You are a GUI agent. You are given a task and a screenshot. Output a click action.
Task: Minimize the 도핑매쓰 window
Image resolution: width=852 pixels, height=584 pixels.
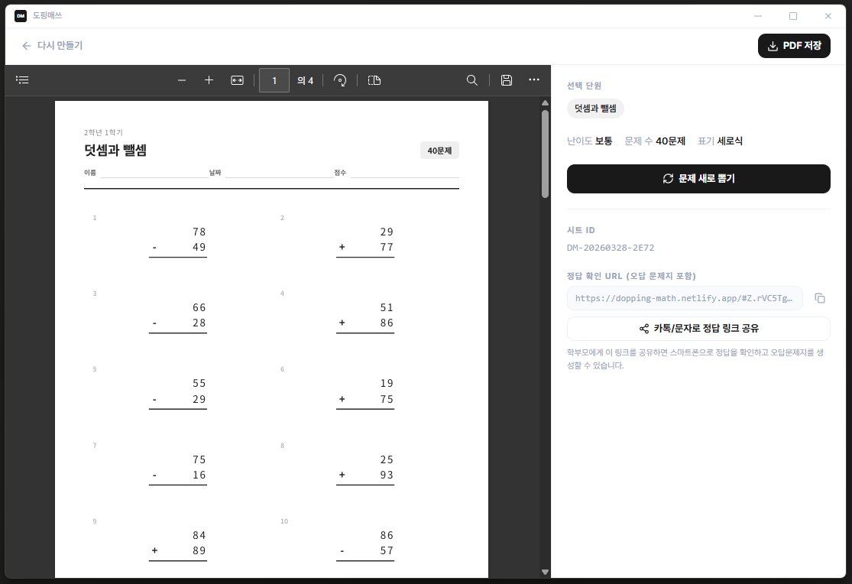click(x=758, y=16)
